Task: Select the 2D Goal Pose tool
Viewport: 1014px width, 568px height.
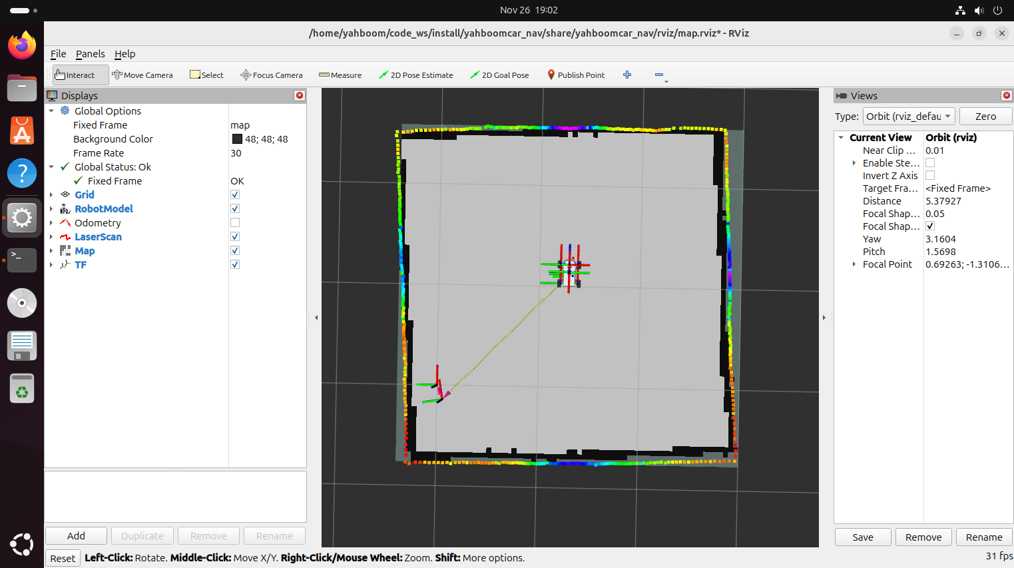Action: click(x=499, y=75)
